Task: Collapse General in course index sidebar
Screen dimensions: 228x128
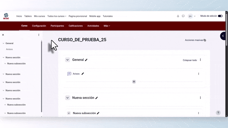Action: click(3, 43)
